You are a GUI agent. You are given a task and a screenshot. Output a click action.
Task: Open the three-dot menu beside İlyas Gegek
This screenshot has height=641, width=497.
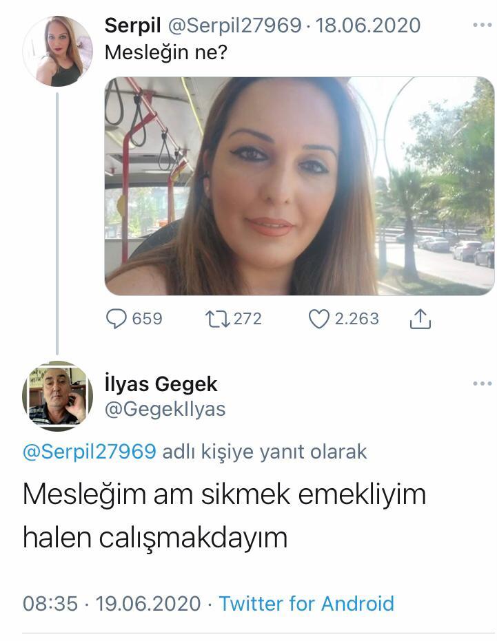click(x=483, y=383)
